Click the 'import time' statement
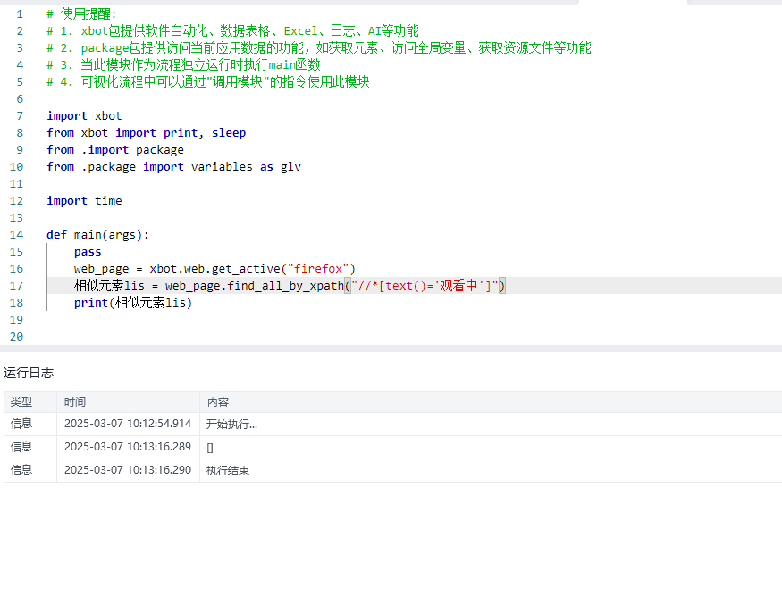782x589 pixels. 84,201
